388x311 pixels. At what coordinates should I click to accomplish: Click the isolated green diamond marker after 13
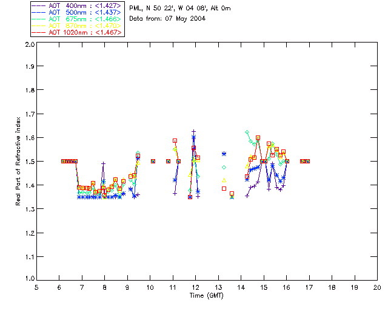coord(224,168)
